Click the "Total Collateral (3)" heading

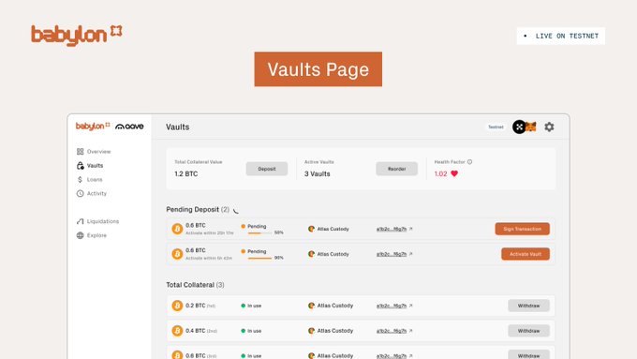pos(195,285)
